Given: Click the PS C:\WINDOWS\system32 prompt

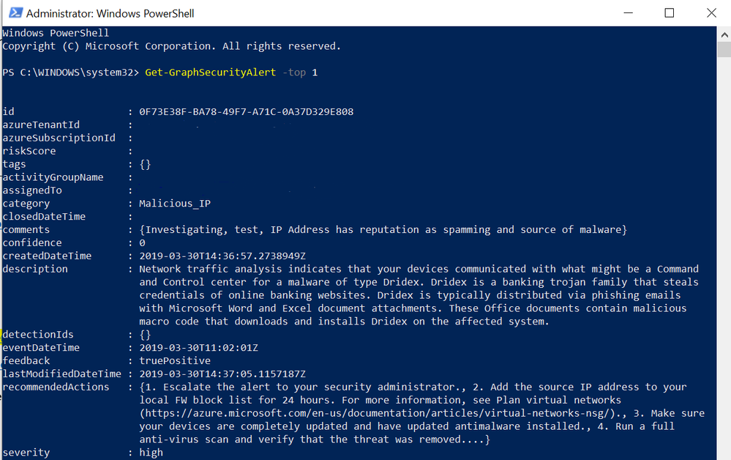Looking at the screenshot, I should (71, 73).
